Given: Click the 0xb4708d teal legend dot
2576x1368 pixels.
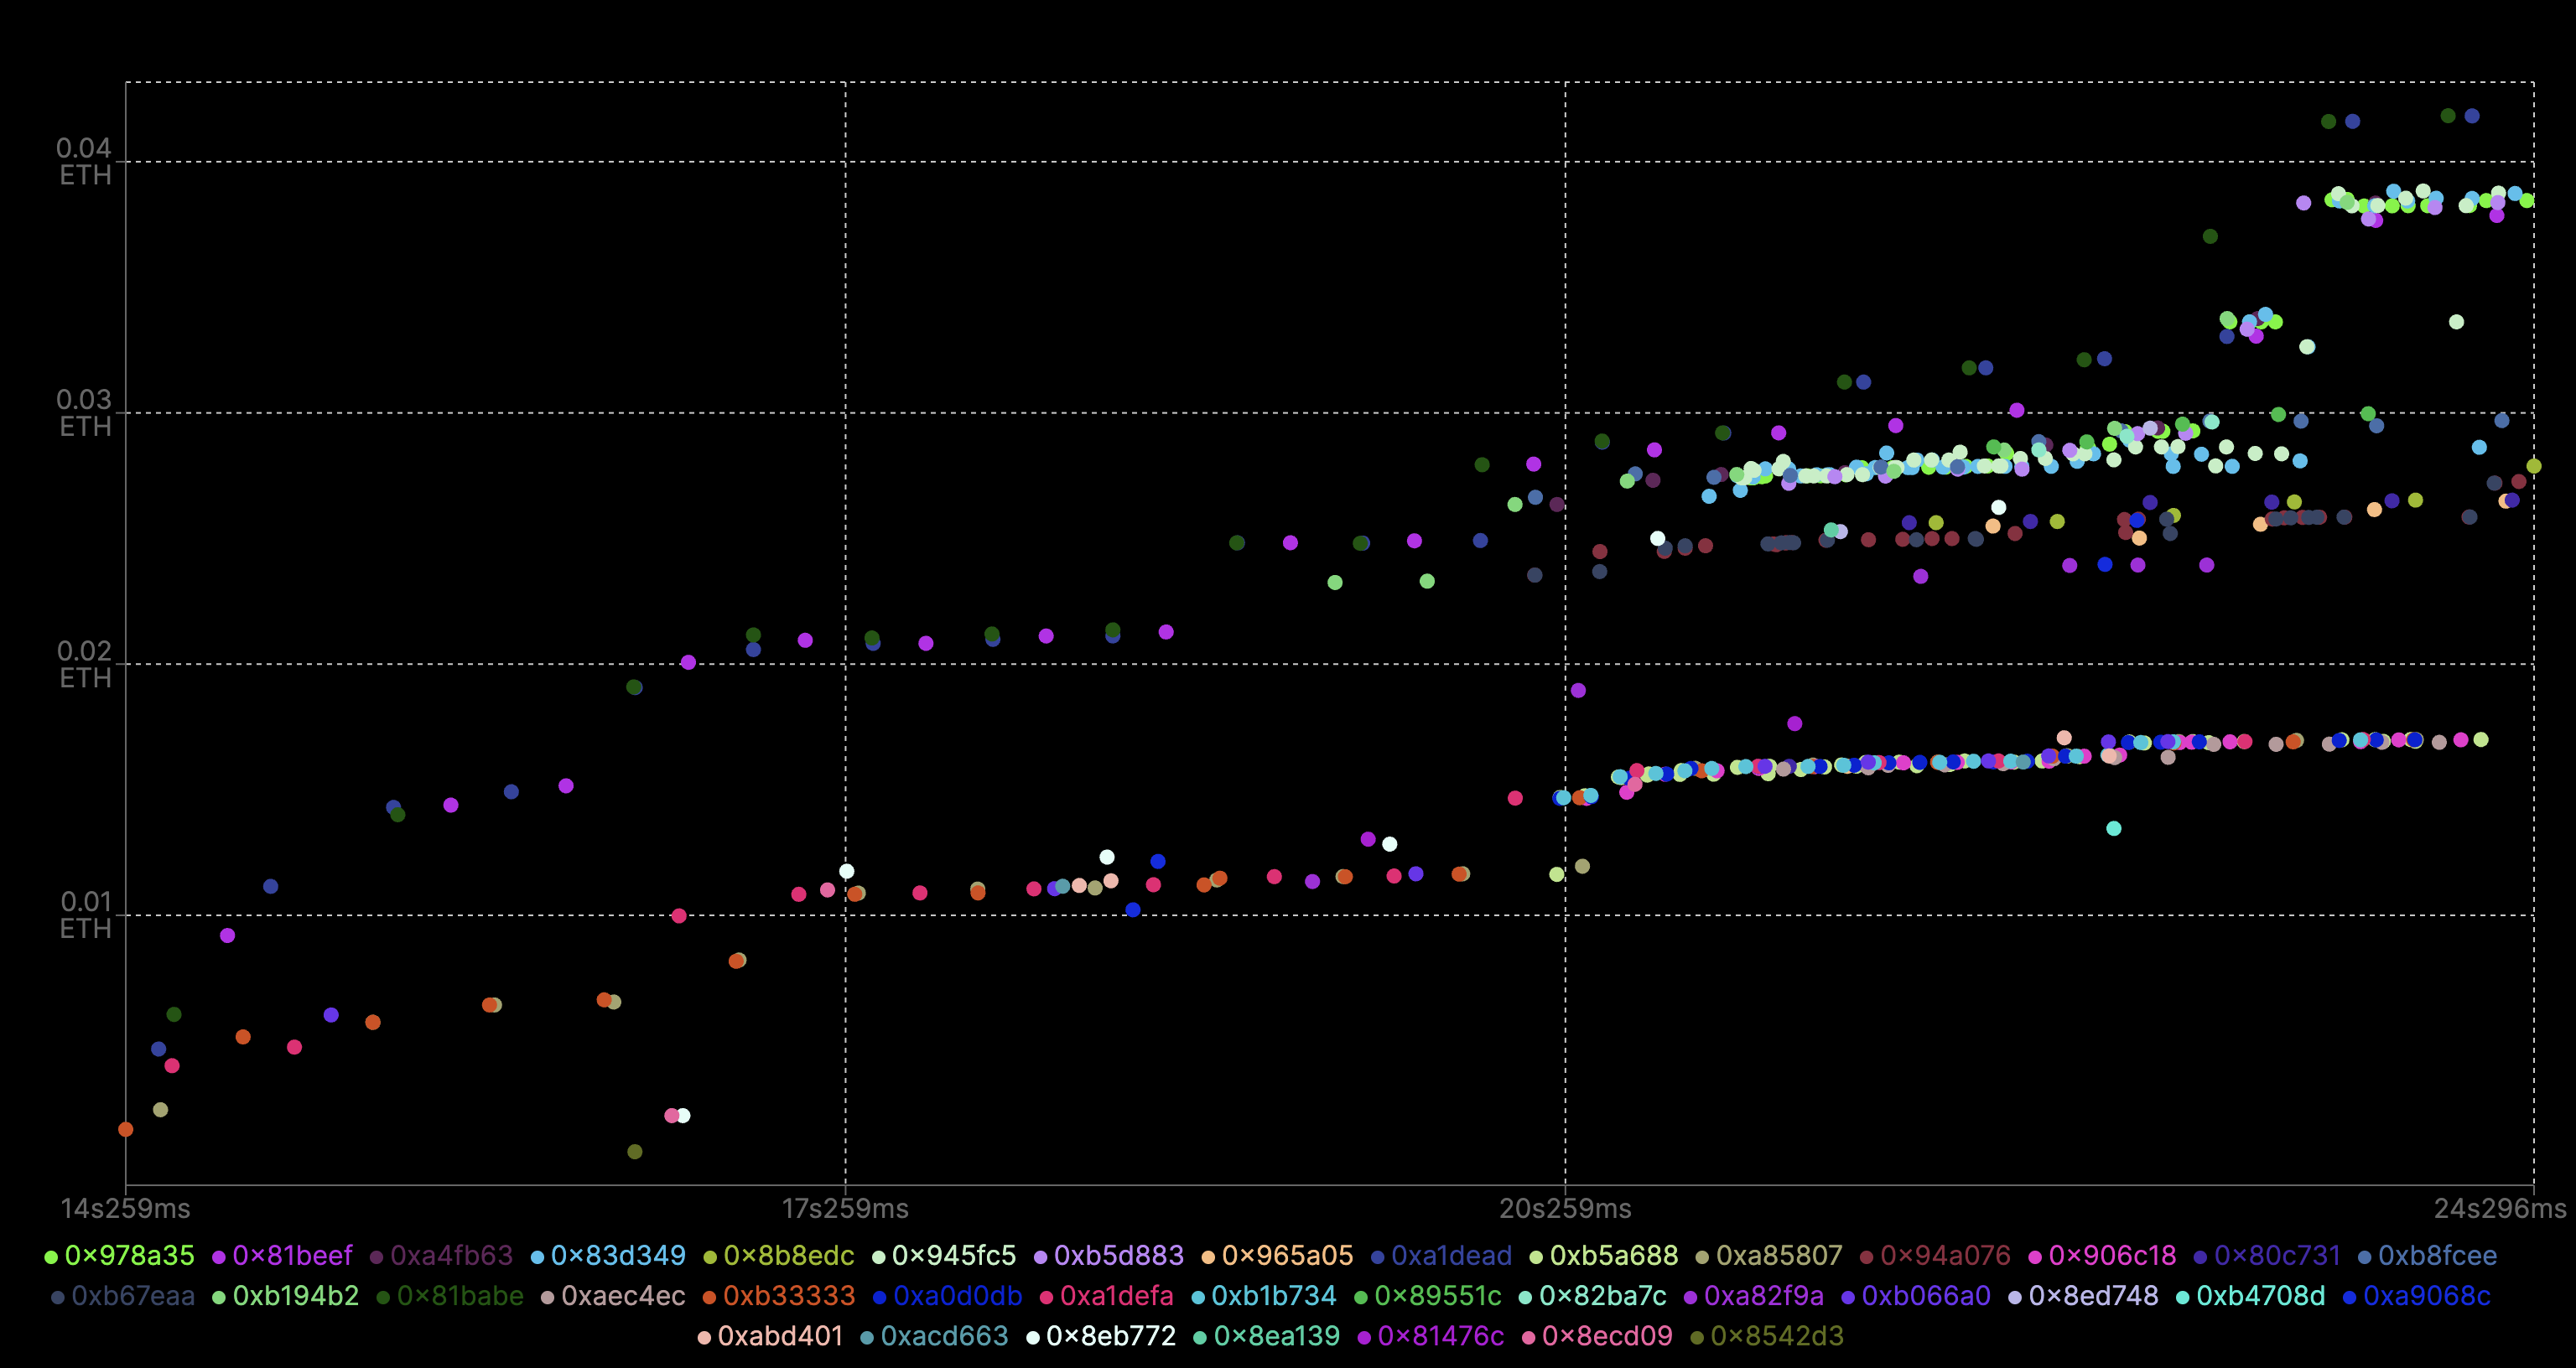Looking at the screenshot, I should [x=2183, y=1297].
